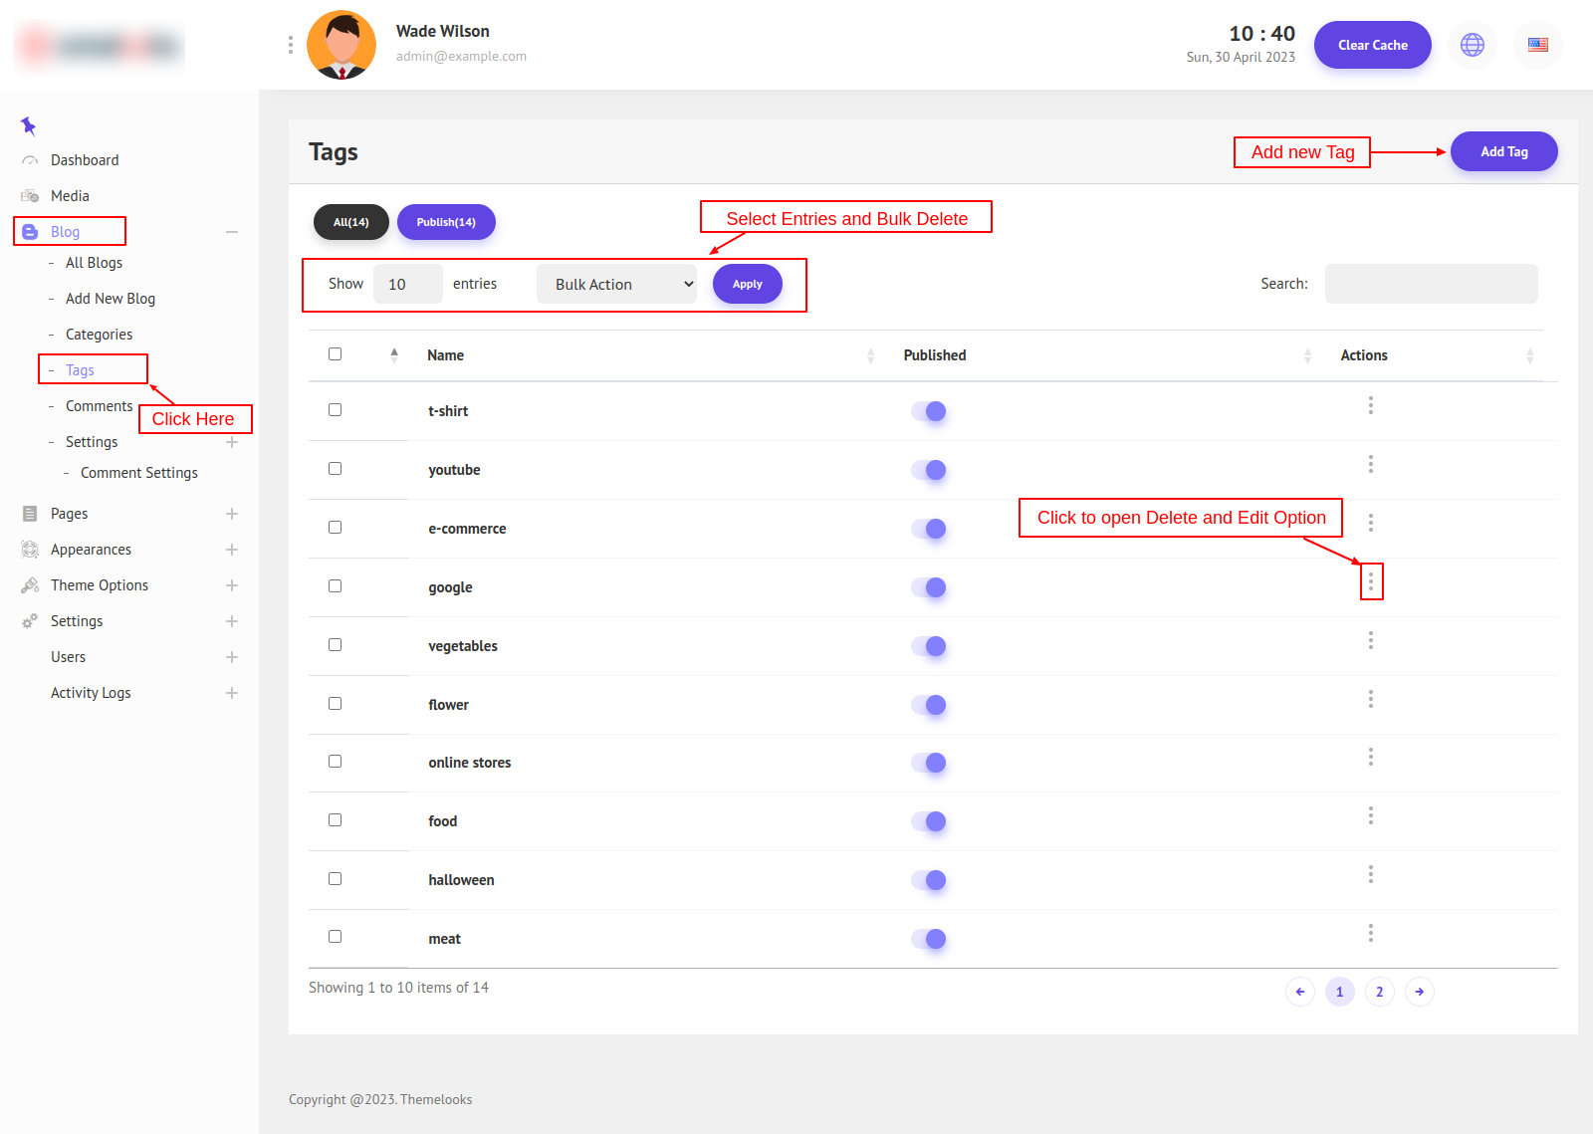Toggle published switch for youtube tag
The width and height of the screenshot is (1593, 1134).
pyautogui.click(x=929, y=470)
